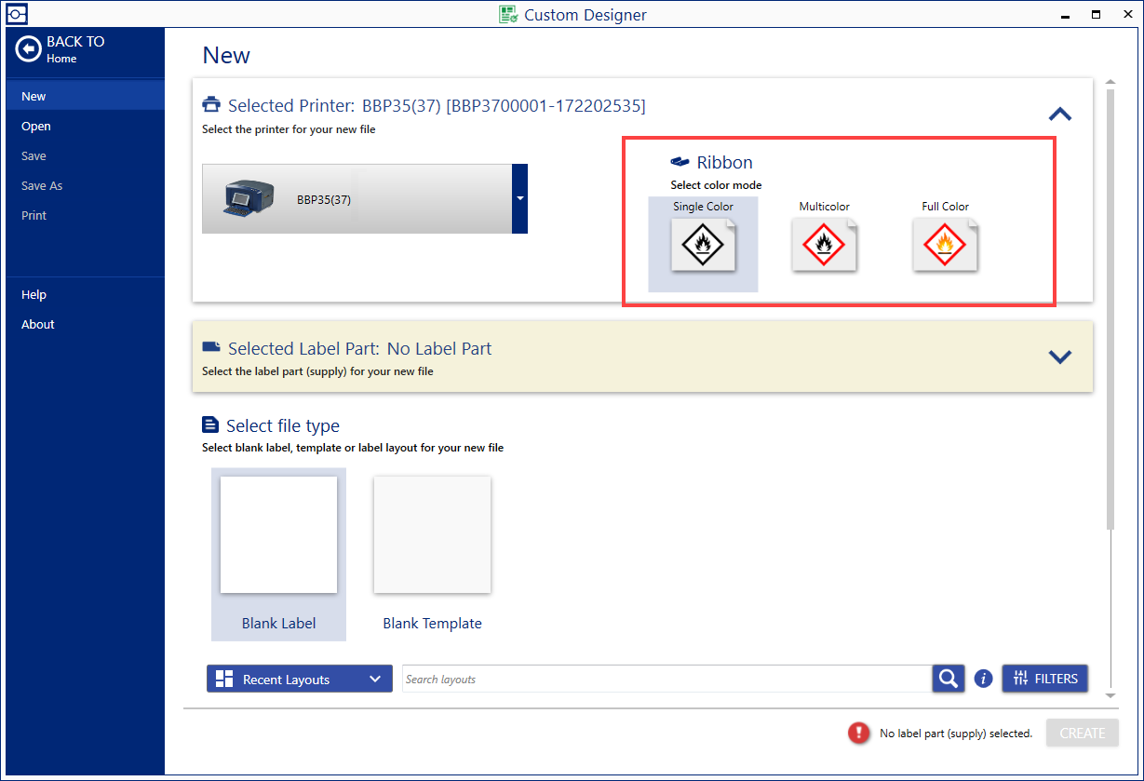Screen dimensions: 1144x781
Task: Select the Single Color ribbon mode icon
Action: (x=703, y=246)
